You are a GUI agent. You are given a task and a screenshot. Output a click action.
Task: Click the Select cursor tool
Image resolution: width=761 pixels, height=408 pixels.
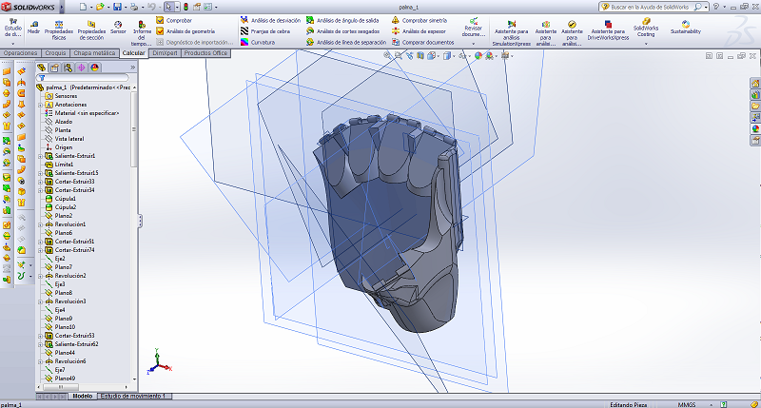click(168, 7)
